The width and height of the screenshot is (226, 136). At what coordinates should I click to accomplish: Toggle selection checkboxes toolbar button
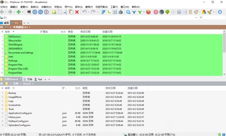[x=115, y=12]
